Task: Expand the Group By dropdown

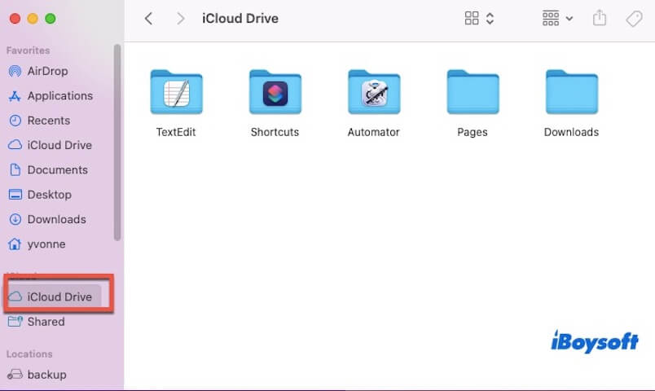Action: coord(557,18)
